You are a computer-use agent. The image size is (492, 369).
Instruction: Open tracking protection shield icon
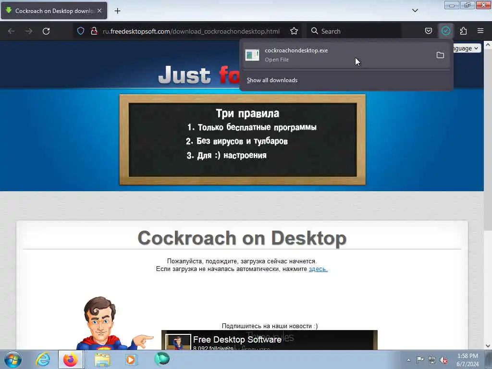coord(81,31)
